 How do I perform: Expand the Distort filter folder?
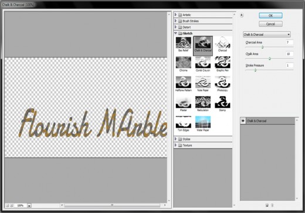coord(175,27)
